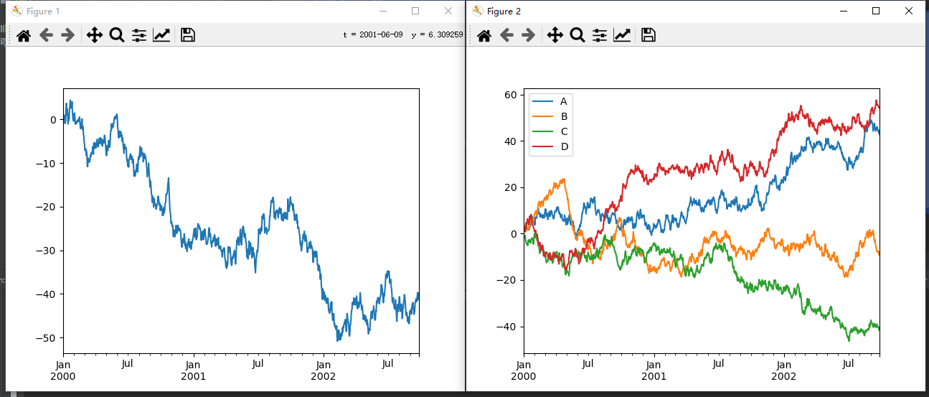
Task: Click y-axis label -30 in Figure 1
Action: click(x=47, y=251)
